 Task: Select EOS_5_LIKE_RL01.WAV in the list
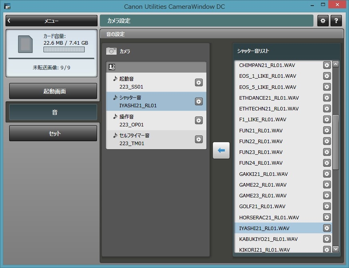click(x=283, y=87)
